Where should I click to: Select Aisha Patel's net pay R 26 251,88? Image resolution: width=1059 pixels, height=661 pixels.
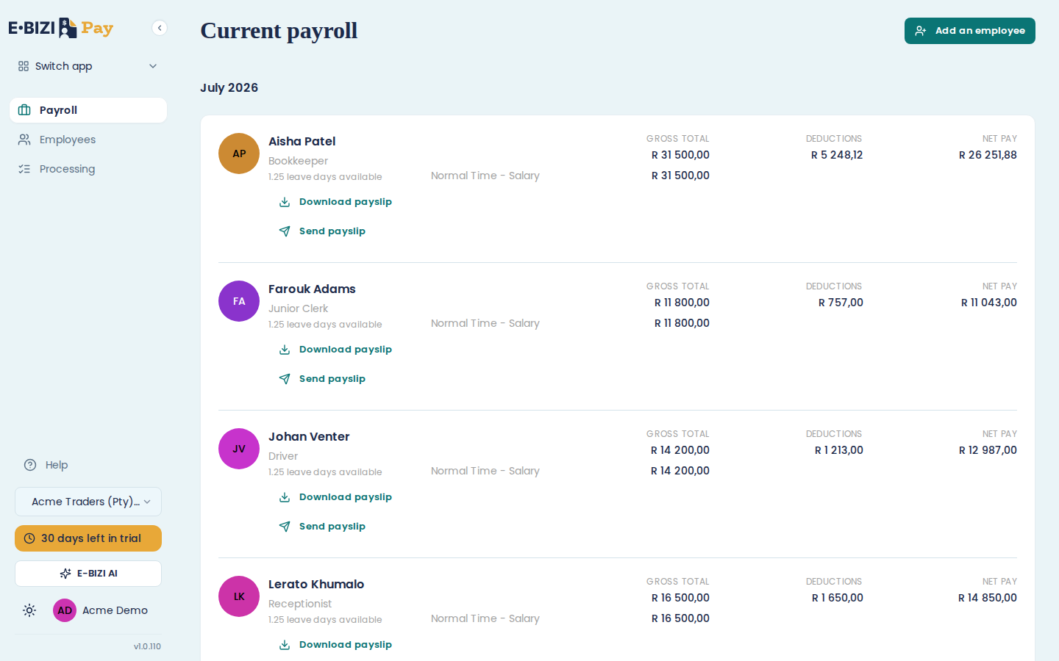coord(988,155)
